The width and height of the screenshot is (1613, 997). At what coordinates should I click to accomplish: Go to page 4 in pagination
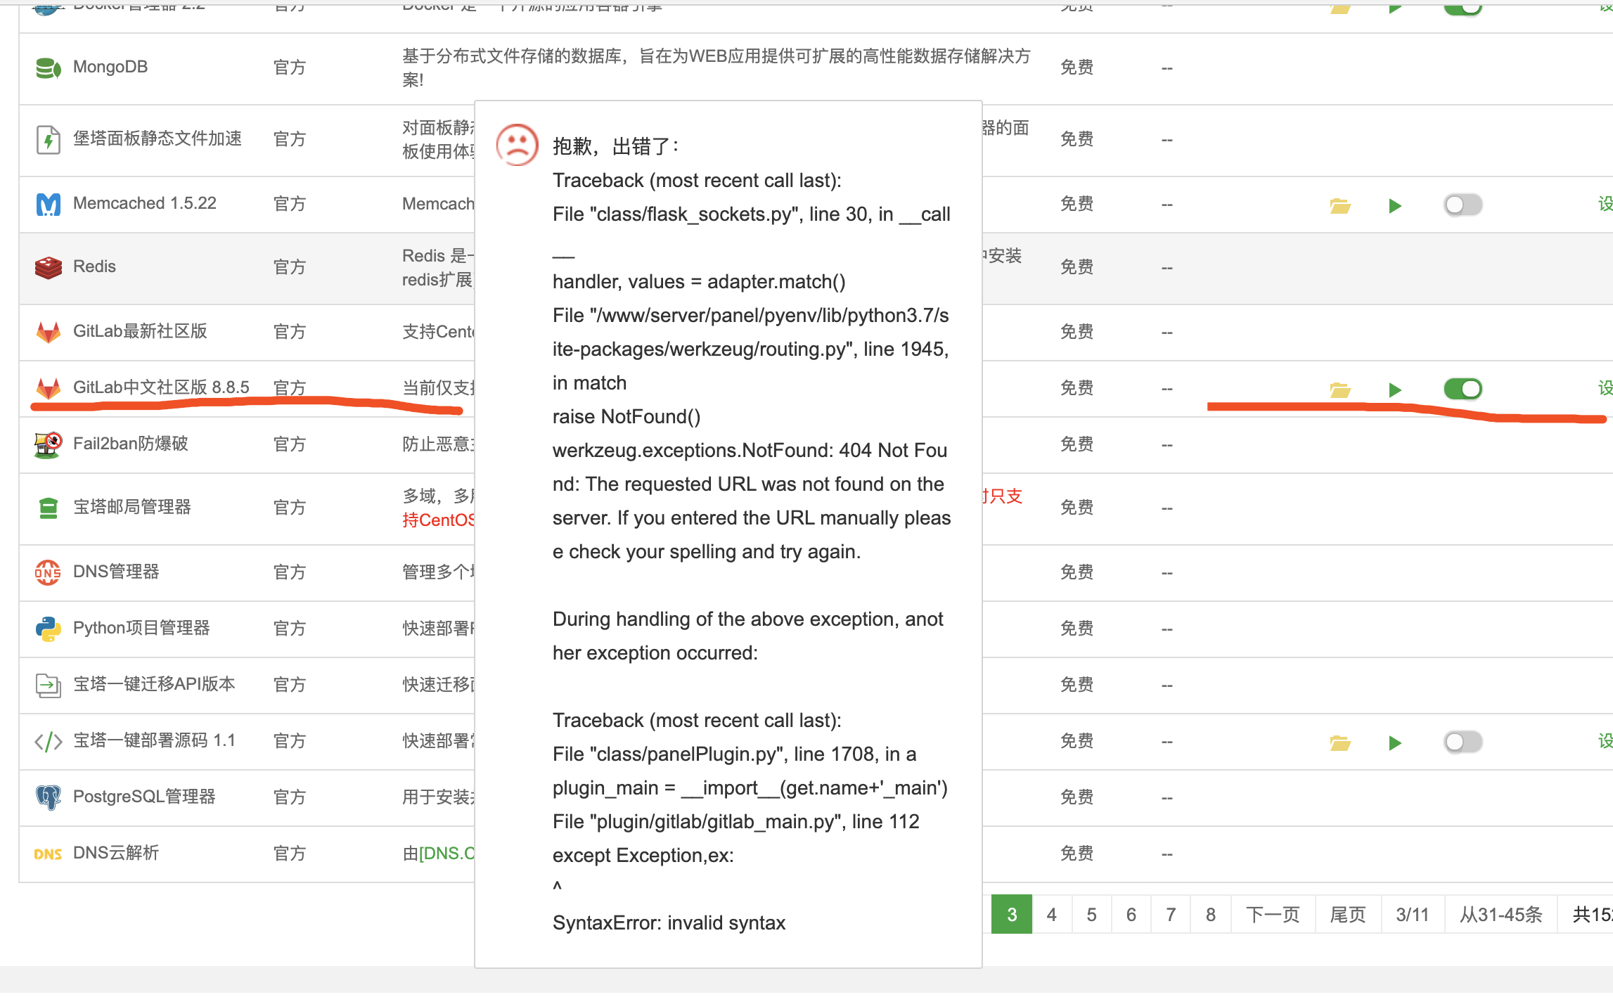[x=1051, y=914]
